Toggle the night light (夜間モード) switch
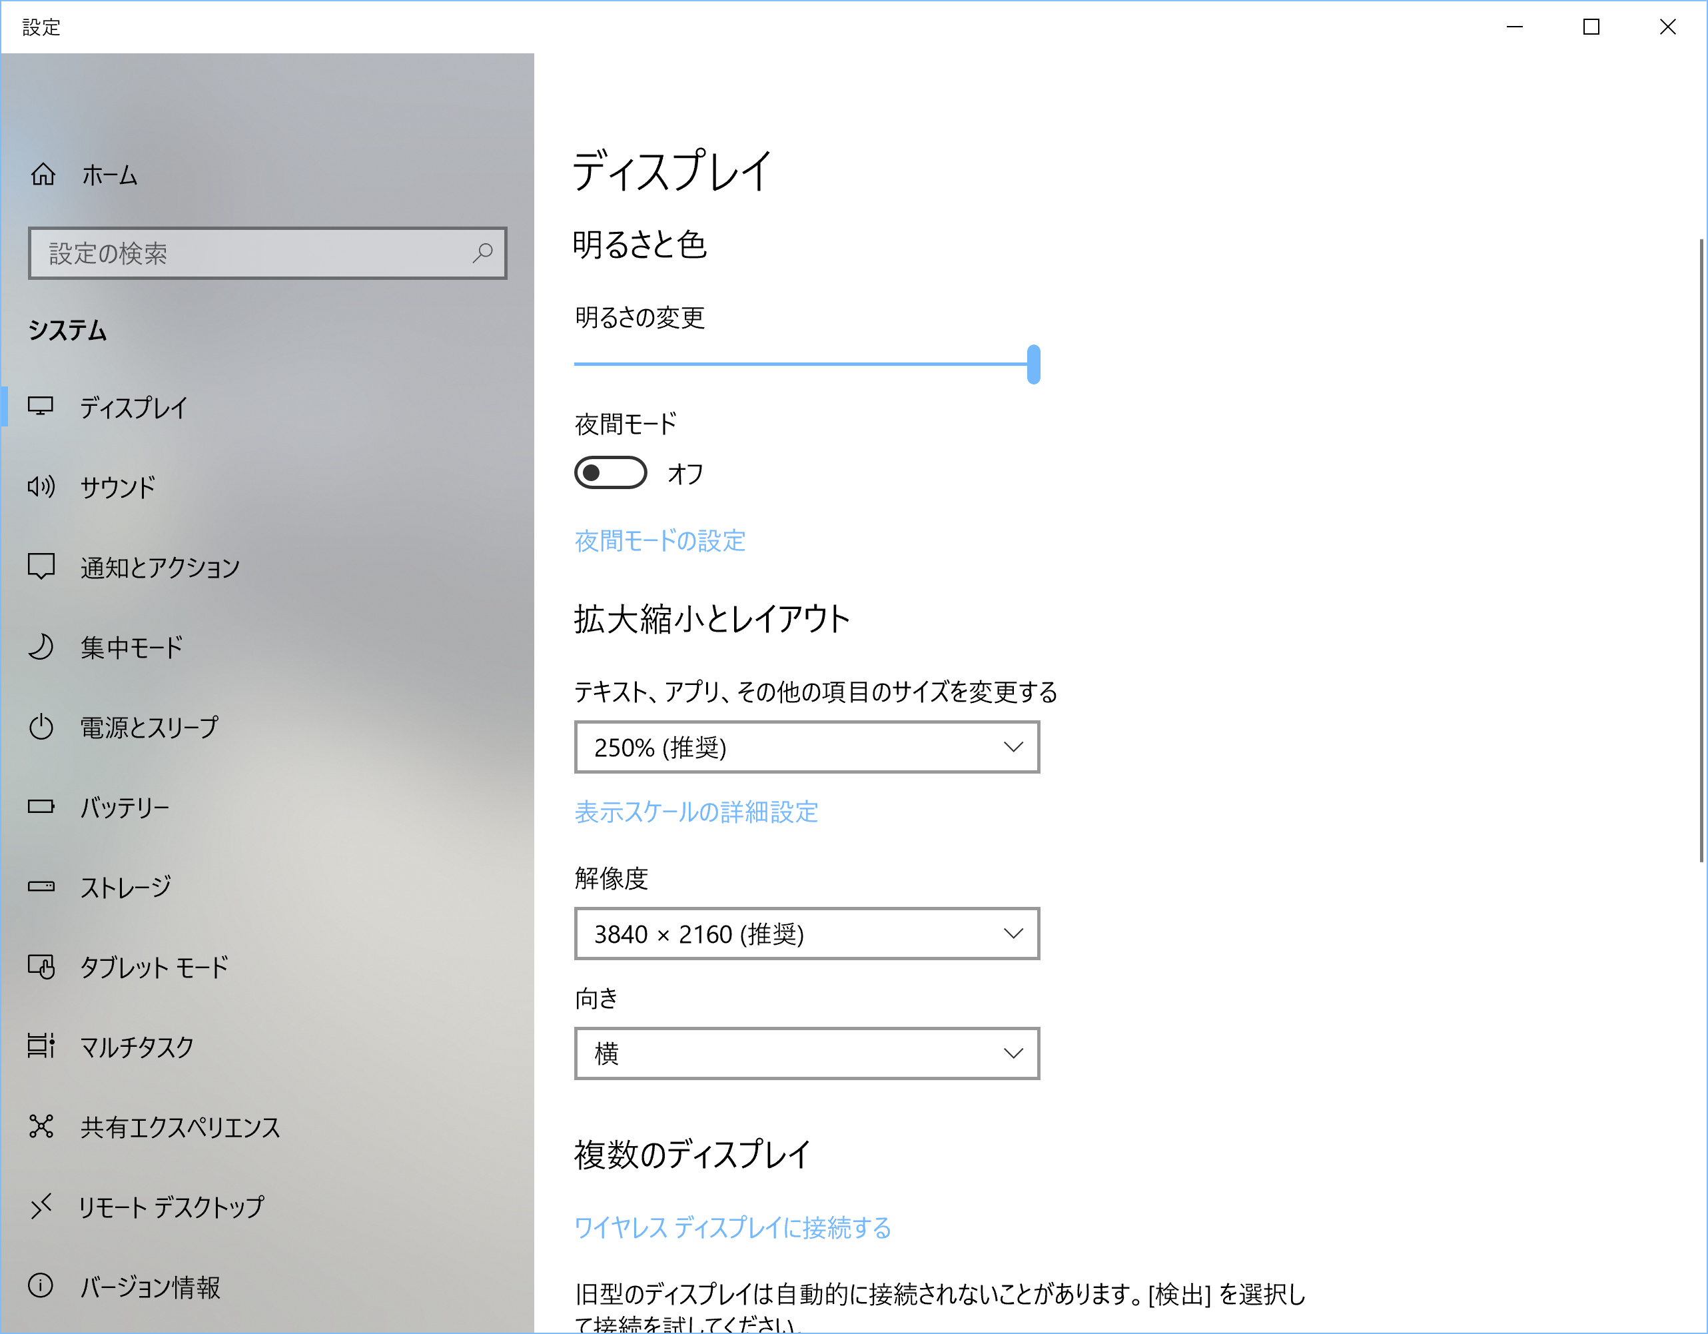This screenshot has height=1334, width=1708. 610,472
